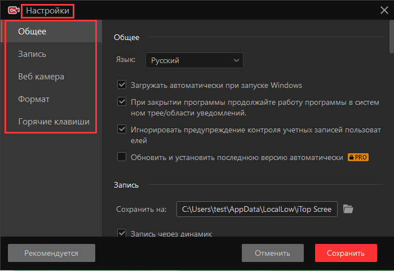Viewport: 394px width, 271px height.
Task: Click the vertical scrollbar thumb
Action: (392, 37)
